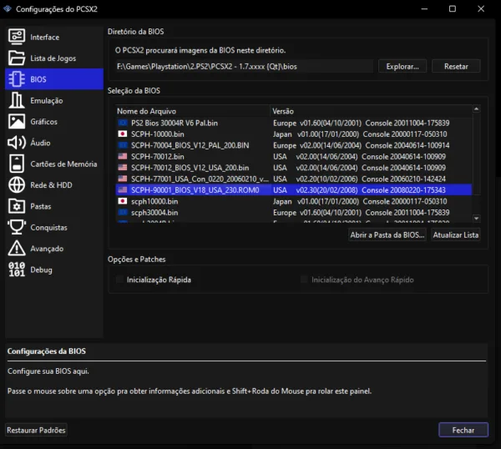Select SCPH-90001_BIOS_V18_USA_230.ROM0 BIOS file

click(294, 189)
